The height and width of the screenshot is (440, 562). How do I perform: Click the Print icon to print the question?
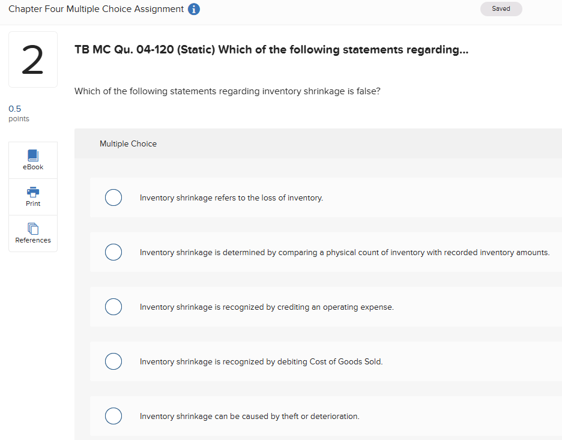tap(32, 196)
